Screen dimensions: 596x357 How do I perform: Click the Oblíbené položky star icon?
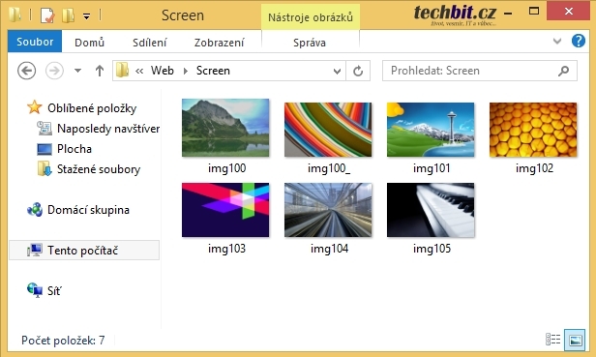pos(34,107)
